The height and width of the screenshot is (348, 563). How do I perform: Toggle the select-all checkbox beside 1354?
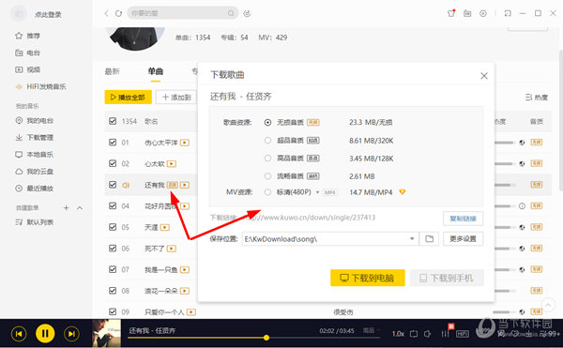pyautogui.click(x=113, y=121)
